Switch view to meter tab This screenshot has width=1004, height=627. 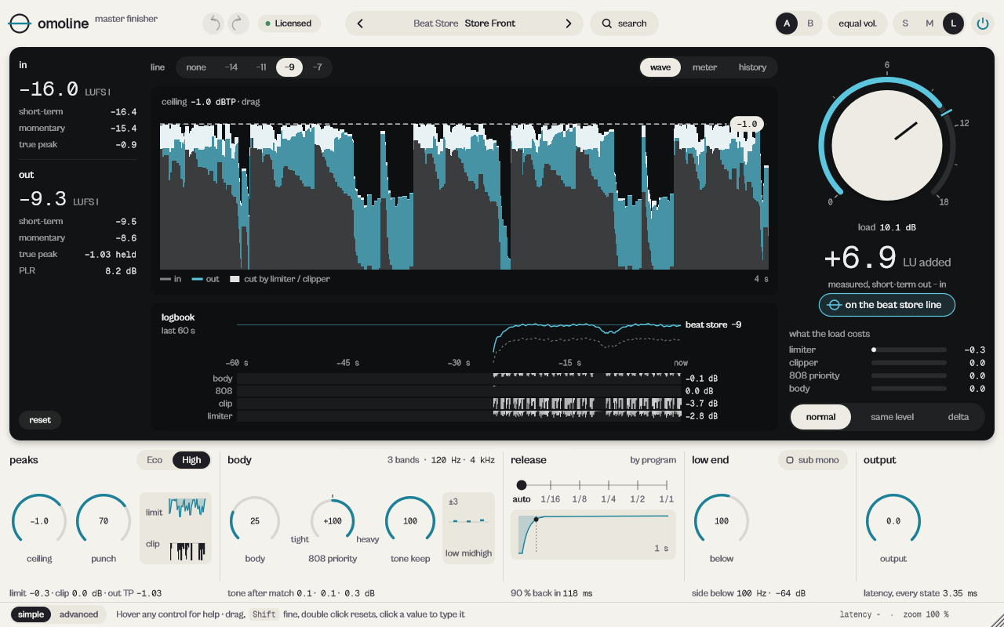pos(704,67)
